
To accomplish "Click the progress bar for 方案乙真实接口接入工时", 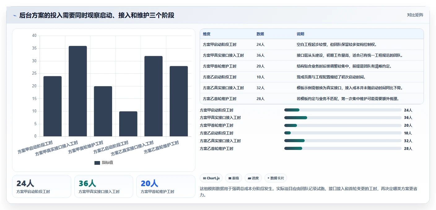I will click(343, 141).
